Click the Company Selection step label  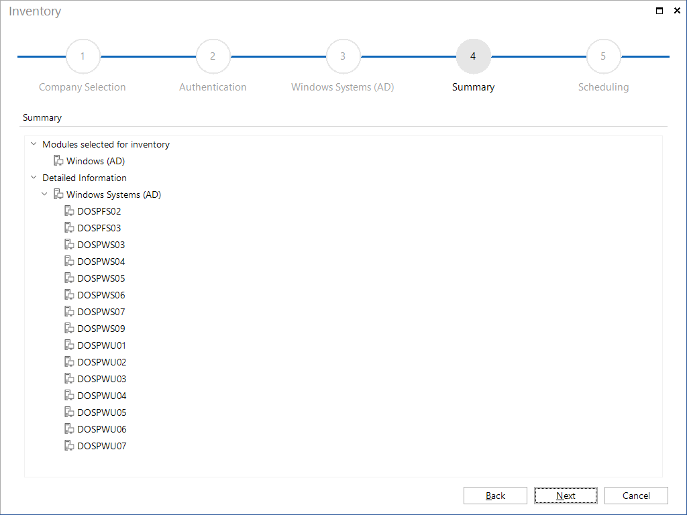(83, 87)
